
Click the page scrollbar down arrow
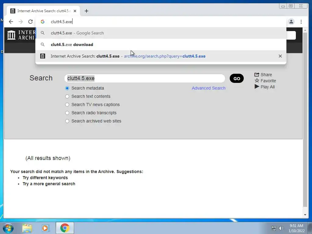pyautogui.click(x=305, y=215)
